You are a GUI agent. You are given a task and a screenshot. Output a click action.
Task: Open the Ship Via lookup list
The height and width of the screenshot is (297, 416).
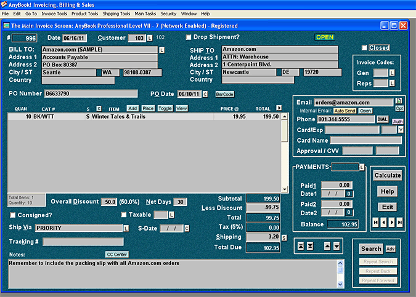click(x=126, y=228)
